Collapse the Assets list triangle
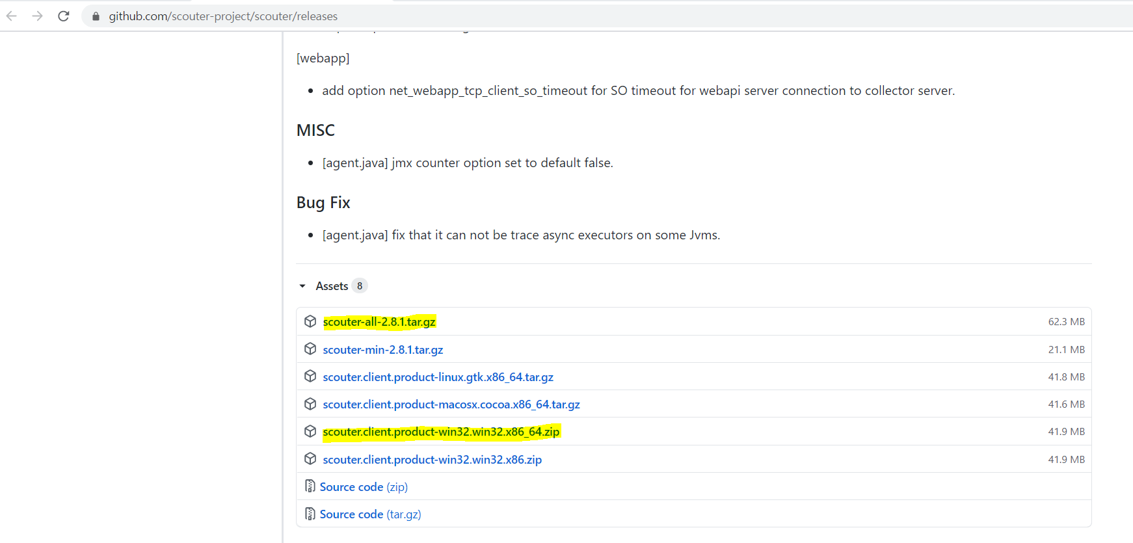 [302, 286]
